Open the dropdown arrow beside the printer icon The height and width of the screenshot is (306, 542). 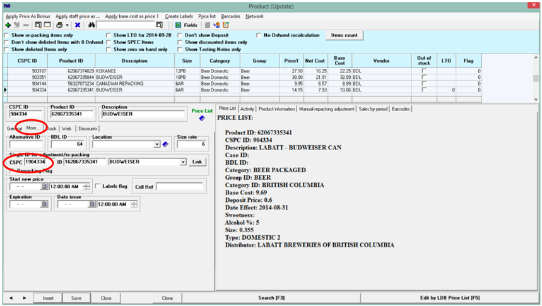(67, 25)
